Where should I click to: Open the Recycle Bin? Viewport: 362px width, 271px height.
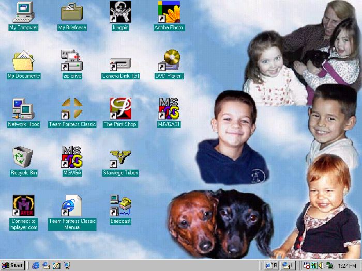[x=23, y=157]
